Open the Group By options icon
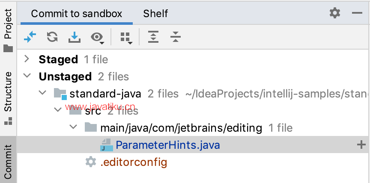Viewport: 370px width, 183px height. [126, 38]
